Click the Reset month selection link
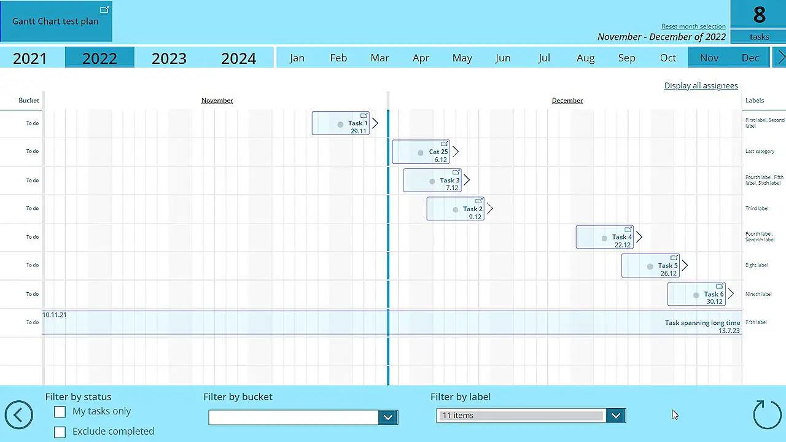786x442 pixels. [x=693, y=26]
